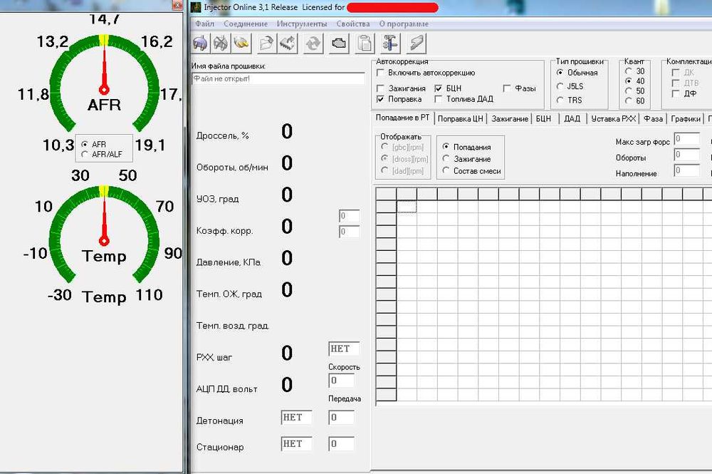Click the АЦП ДД, вольт label
Screen dimensions: 712x474
coord(226,389)
